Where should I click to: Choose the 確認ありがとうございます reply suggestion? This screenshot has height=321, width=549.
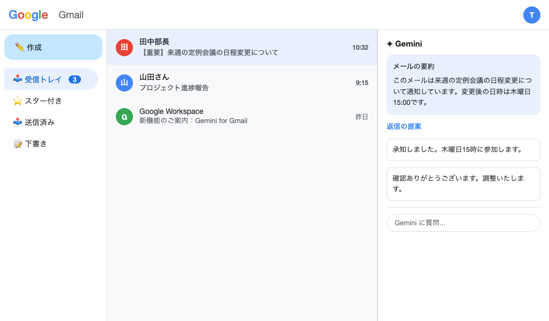[463, 184]
